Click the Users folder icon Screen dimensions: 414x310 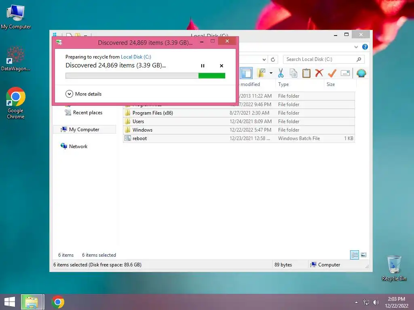point(127,121)
